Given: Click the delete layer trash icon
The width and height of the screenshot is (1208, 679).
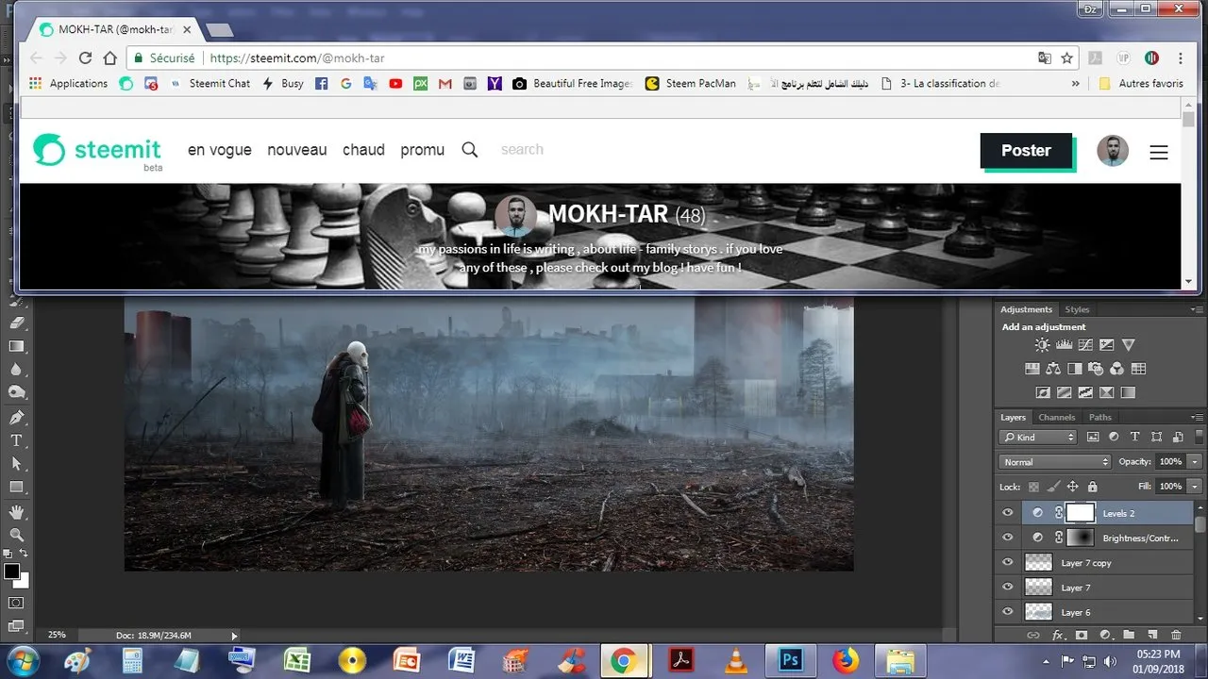Looking at the screenshot, I should point(1175,636).
